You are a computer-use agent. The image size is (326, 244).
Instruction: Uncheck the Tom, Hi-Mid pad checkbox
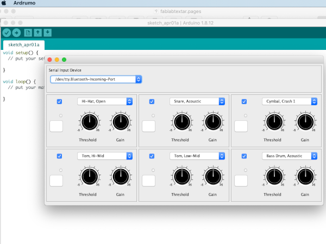(x=59, y=156)
